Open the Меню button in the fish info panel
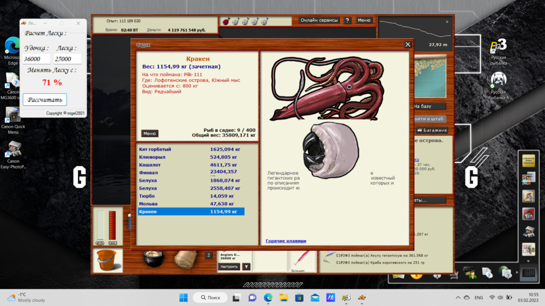 click(149, 133)
